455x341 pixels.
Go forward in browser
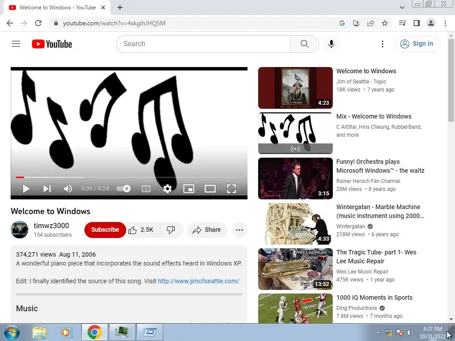click(x=24, y=23)
